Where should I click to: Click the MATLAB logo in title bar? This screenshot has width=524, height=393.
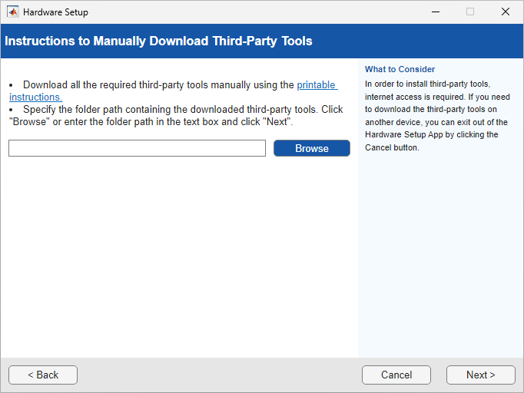12,12
